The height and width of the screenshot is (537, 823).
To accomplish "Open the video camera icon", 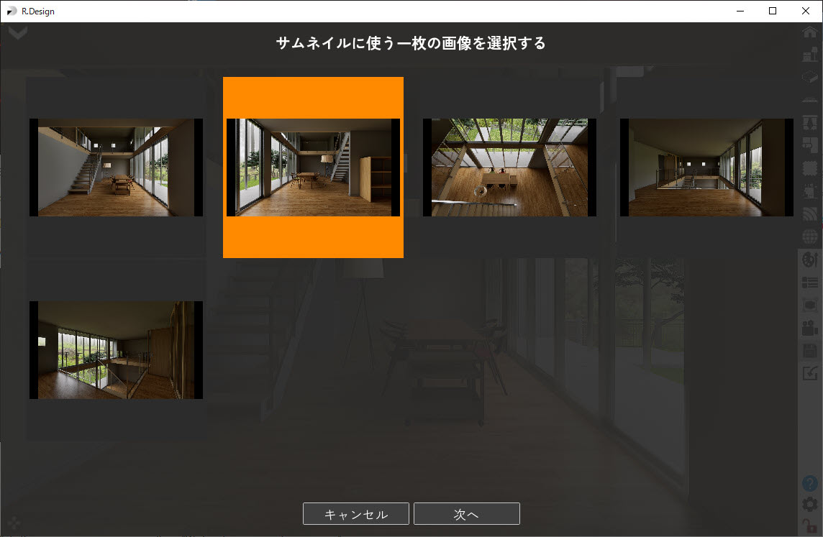I will click(810, 328).
